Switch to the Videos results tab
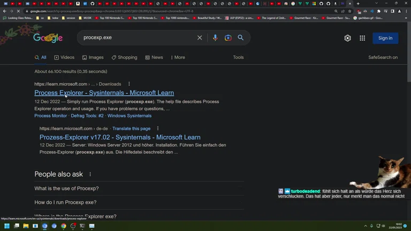 pyautogui.click(x=64, y=58)
